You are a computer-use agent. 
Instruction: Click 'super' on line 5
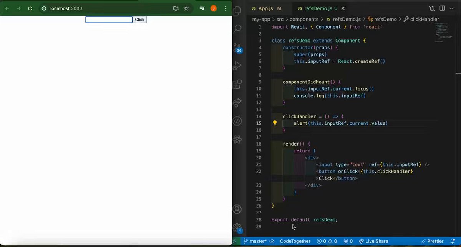(x=301, y=54)
